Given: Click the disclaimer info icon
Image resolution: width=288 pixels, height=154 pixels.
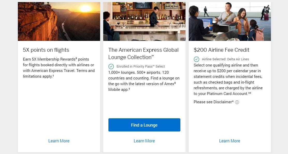Looking at the screenshot, I should [237, 102].
